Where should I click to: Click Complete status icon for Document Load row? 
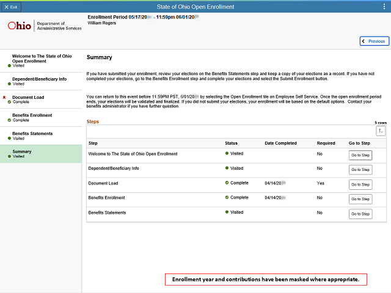tap(227, 183)
